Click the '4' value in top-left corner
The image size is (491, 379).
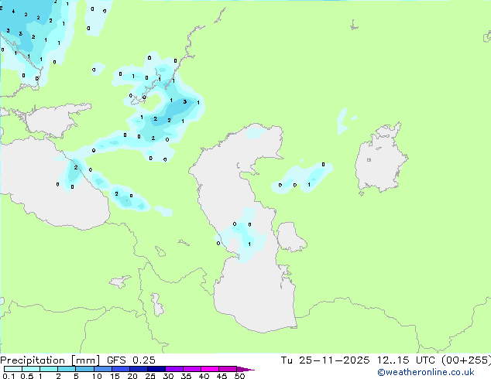(x=13, y=12)
